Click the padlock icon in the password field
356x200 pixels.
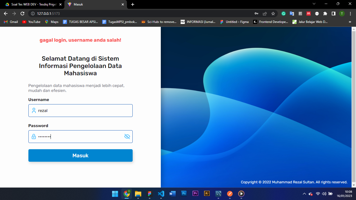(x=34, y=136)
